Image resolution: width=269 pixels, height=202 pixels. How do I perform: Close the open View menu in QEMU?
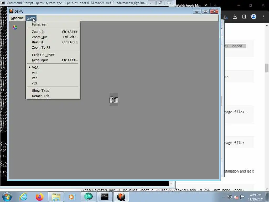coord(31,18)
